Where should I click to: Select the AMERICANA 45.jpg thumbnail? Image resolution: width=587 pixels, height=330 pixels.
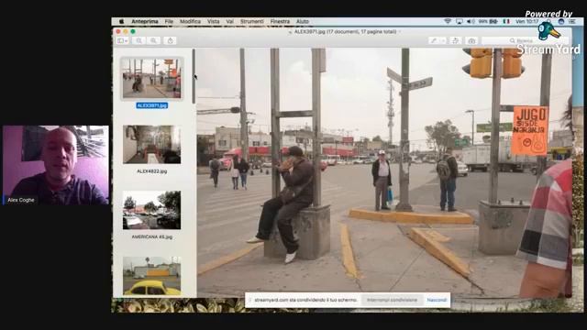coord(151,210)
